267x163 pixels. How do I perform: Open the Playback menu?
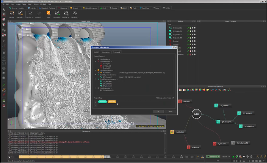(x=43, y=4)
